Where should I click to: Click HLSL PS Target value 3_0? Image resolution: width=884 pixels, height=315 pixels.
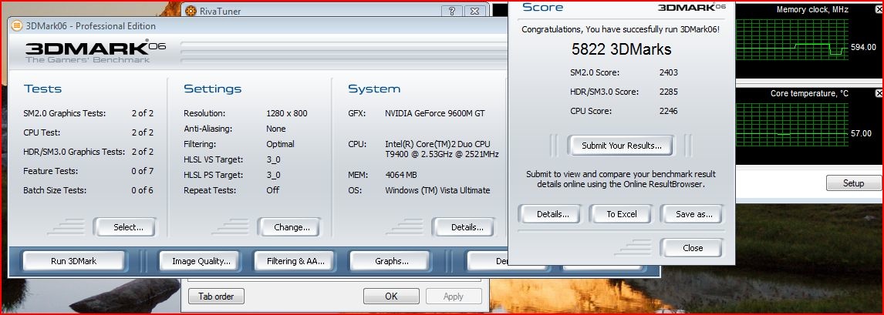coord(273,175)
